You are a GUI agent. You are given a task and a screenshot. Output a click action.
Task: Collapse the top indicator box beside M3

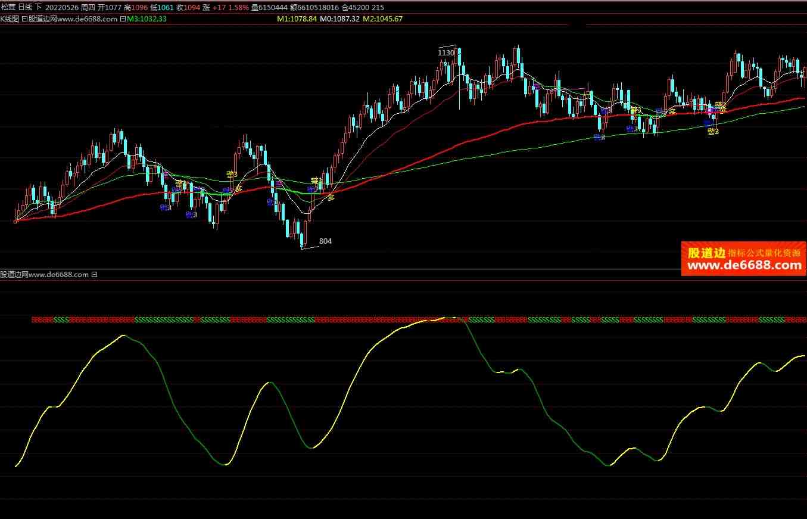tap(123, 19)
